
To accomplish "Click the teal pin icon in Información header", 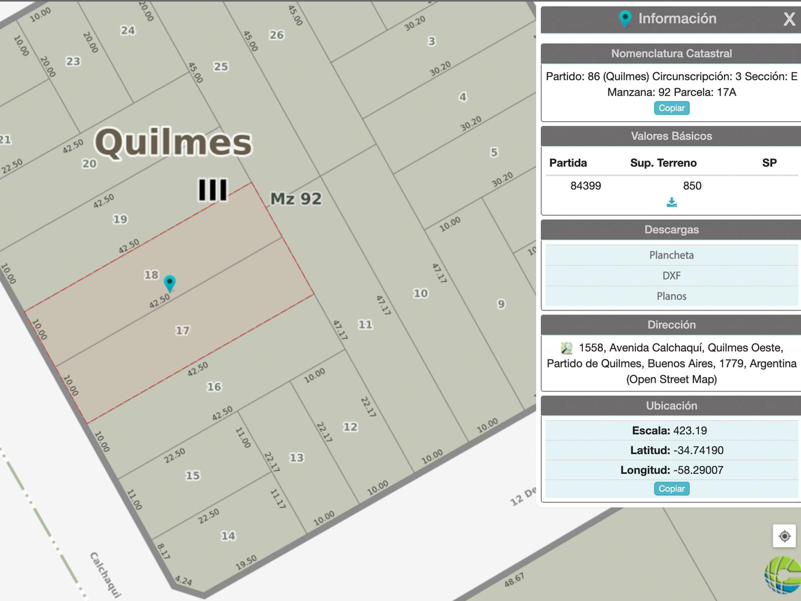I will 625,19.
